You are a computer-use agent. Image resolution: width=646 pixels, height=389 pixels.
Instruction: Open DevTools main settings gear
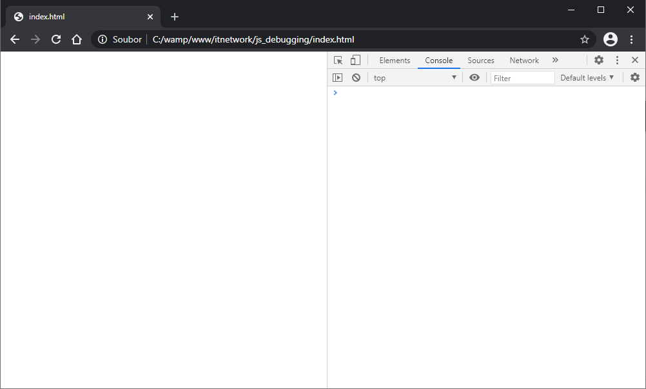point(599,60)
